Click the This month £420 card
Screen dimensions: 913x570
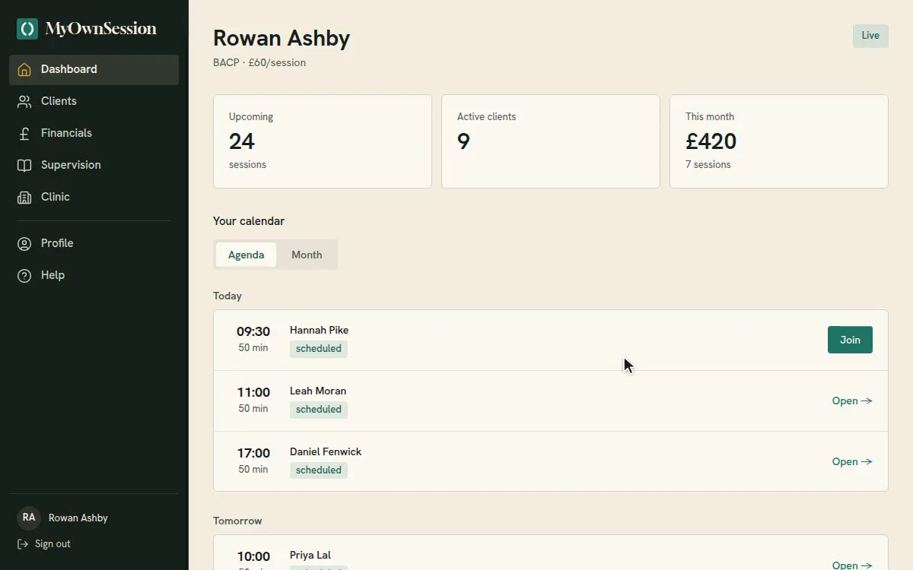click(779, 141)
